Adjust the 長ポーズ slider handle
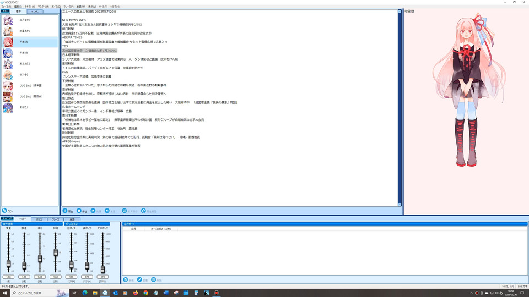Screen dimensions: 529x297 click(x=87, y=266)
